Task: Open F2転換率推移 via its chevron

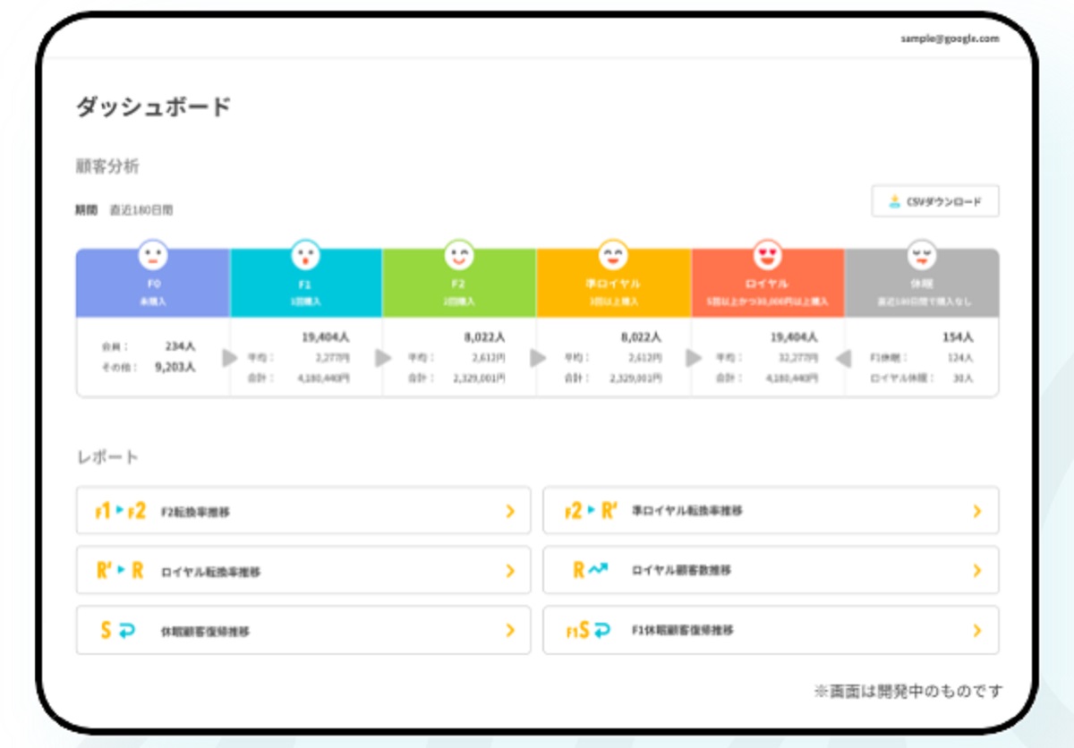Action: click(510, 512)
